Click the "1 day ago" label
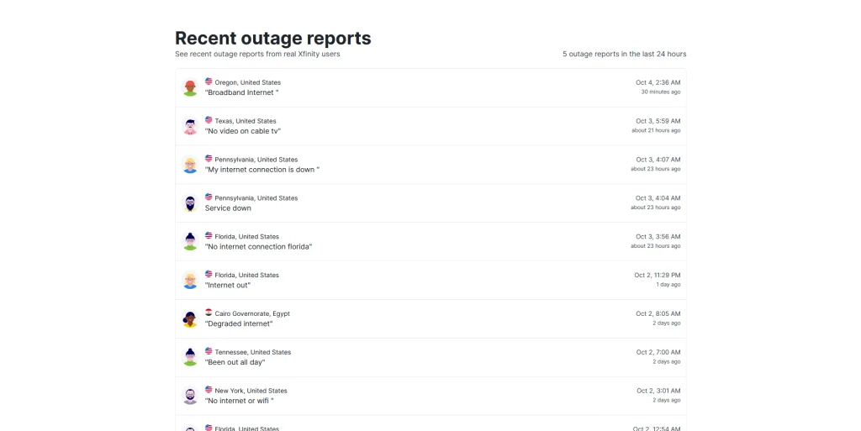The image size is (861, 431). tap(668, 285)
